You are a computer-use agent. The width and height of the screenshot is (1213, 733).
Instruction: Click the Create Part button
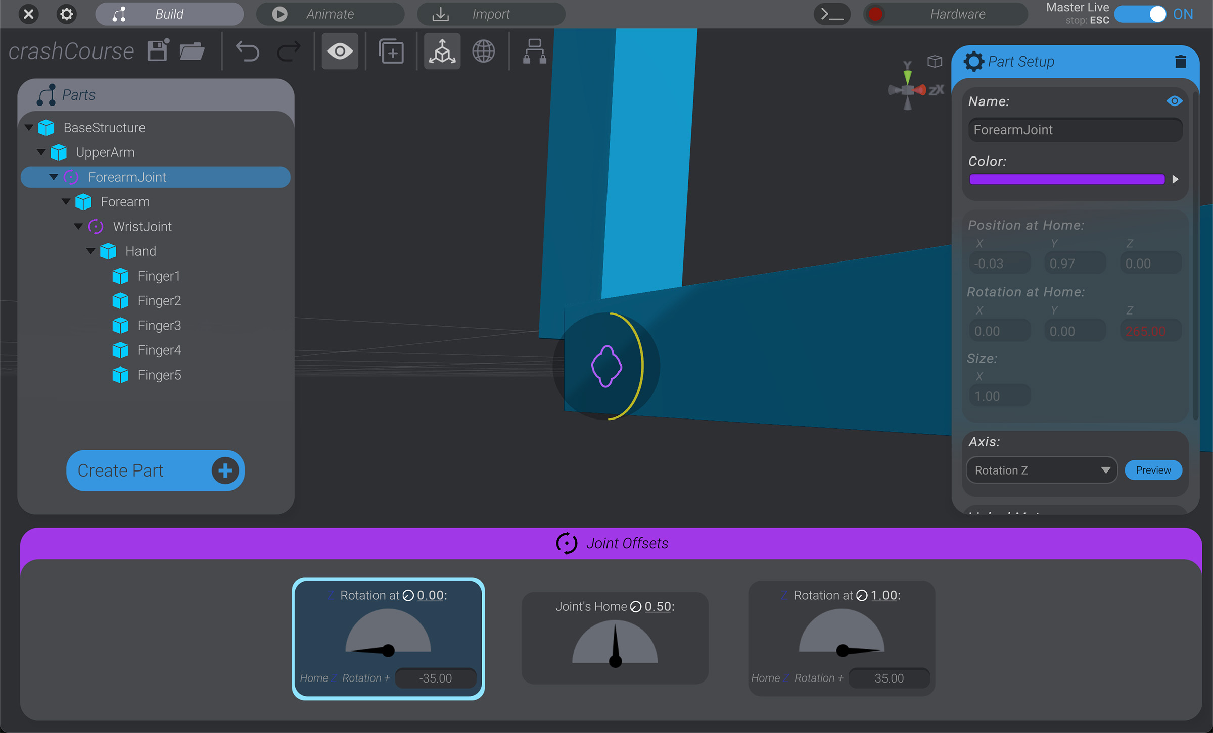click(155, 470)
